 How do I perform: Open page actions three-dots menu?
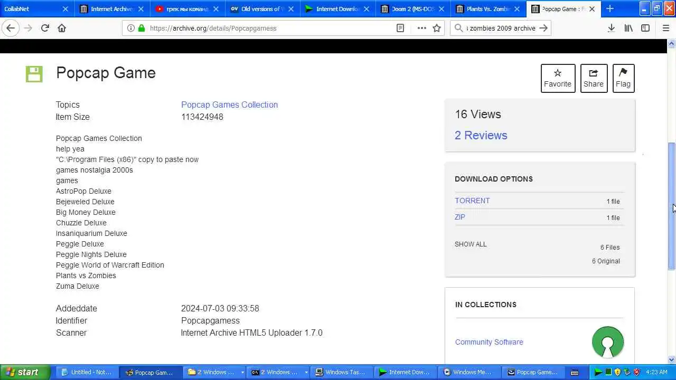pos(421,28)
